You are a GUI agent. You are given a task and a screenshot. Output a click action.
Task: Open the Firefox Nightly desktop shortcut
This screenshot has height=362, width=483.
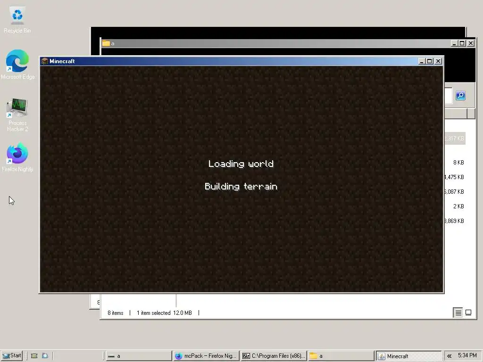tap(17, 157)
